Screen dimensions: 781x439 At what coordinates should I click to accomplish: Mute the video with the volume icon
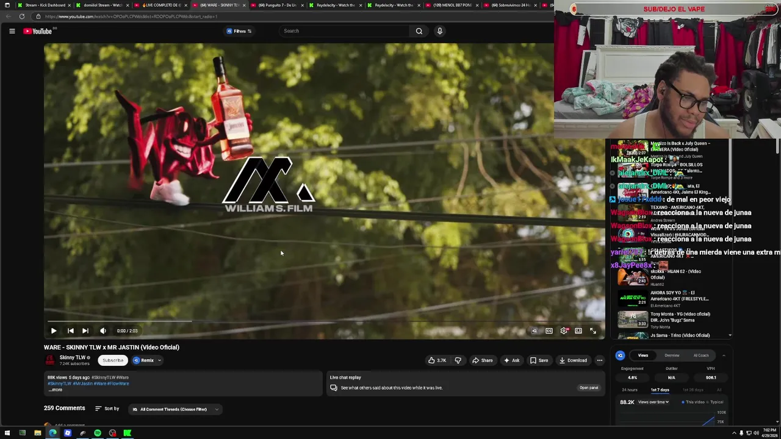(x=103, y=330)
